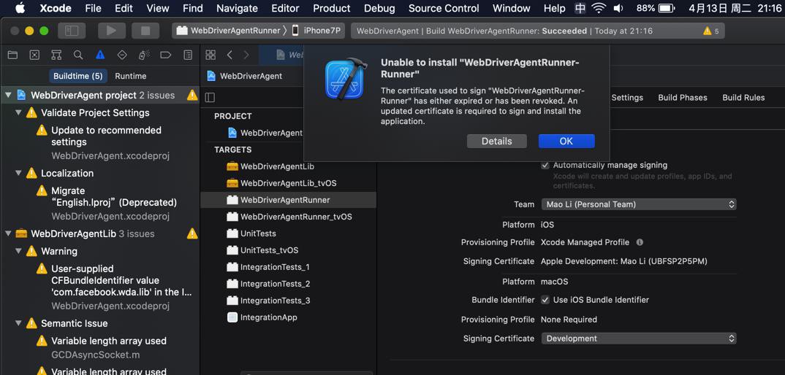Collapse the WebDriverAgentLib 3 issues group
Image resolution: width=785 pixels, height=375 pixels.
pos(8,233)
